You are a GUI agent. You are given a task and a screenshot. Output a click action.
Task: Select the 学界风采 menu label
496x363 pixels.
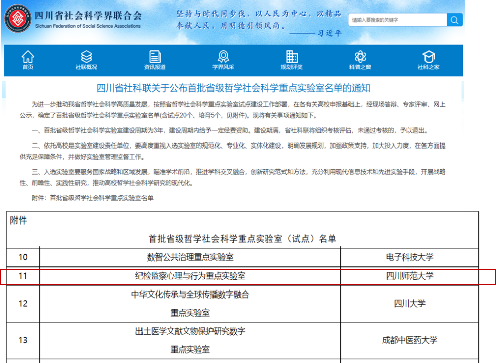point(223,67)
